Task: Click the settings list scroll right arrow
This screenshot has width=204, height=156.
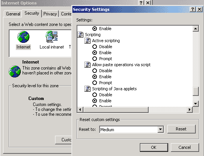Action: click(x=190, y=110)
